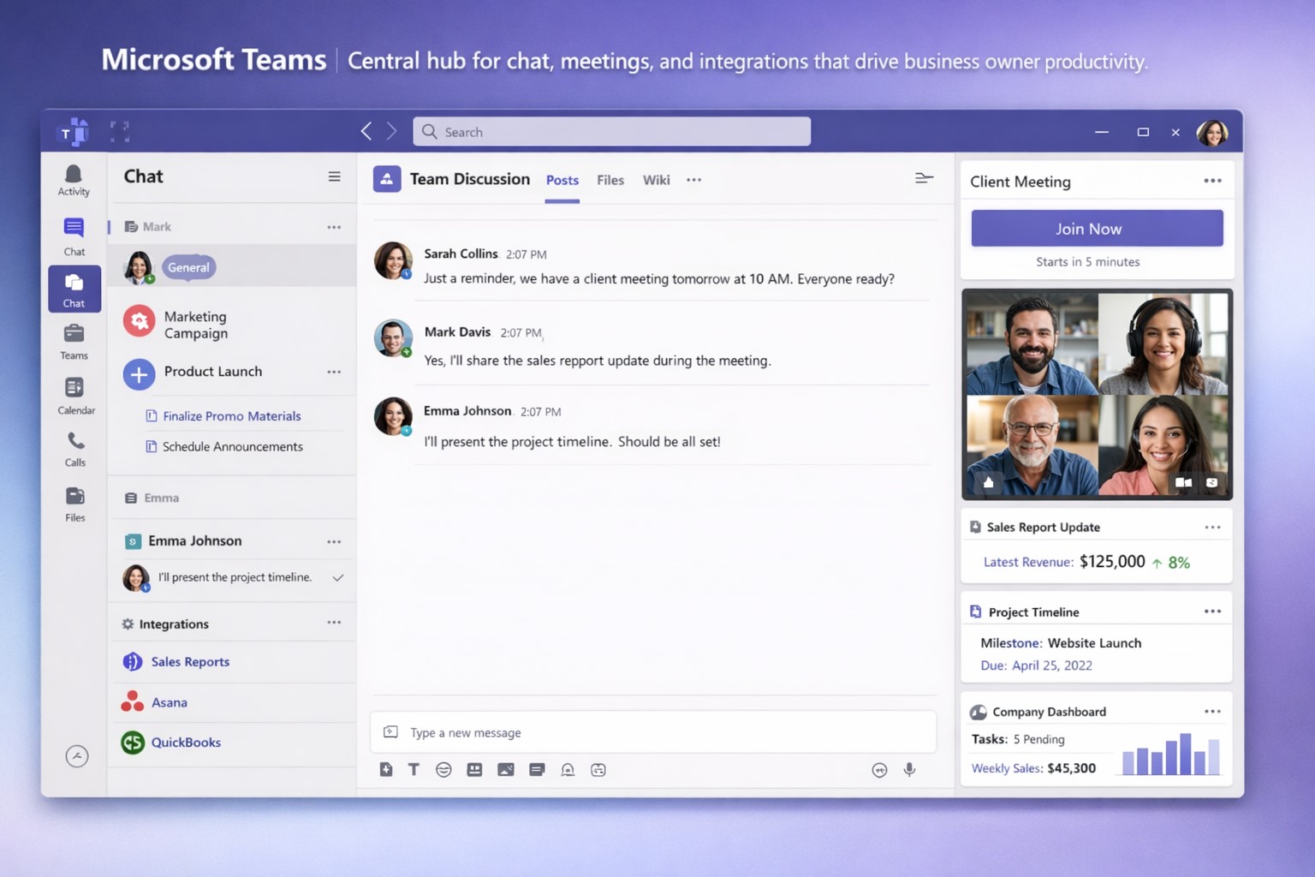Open the Finalize Promo Materials link
This screenshot has height=877, width=1315.
(x=232, y=416)
